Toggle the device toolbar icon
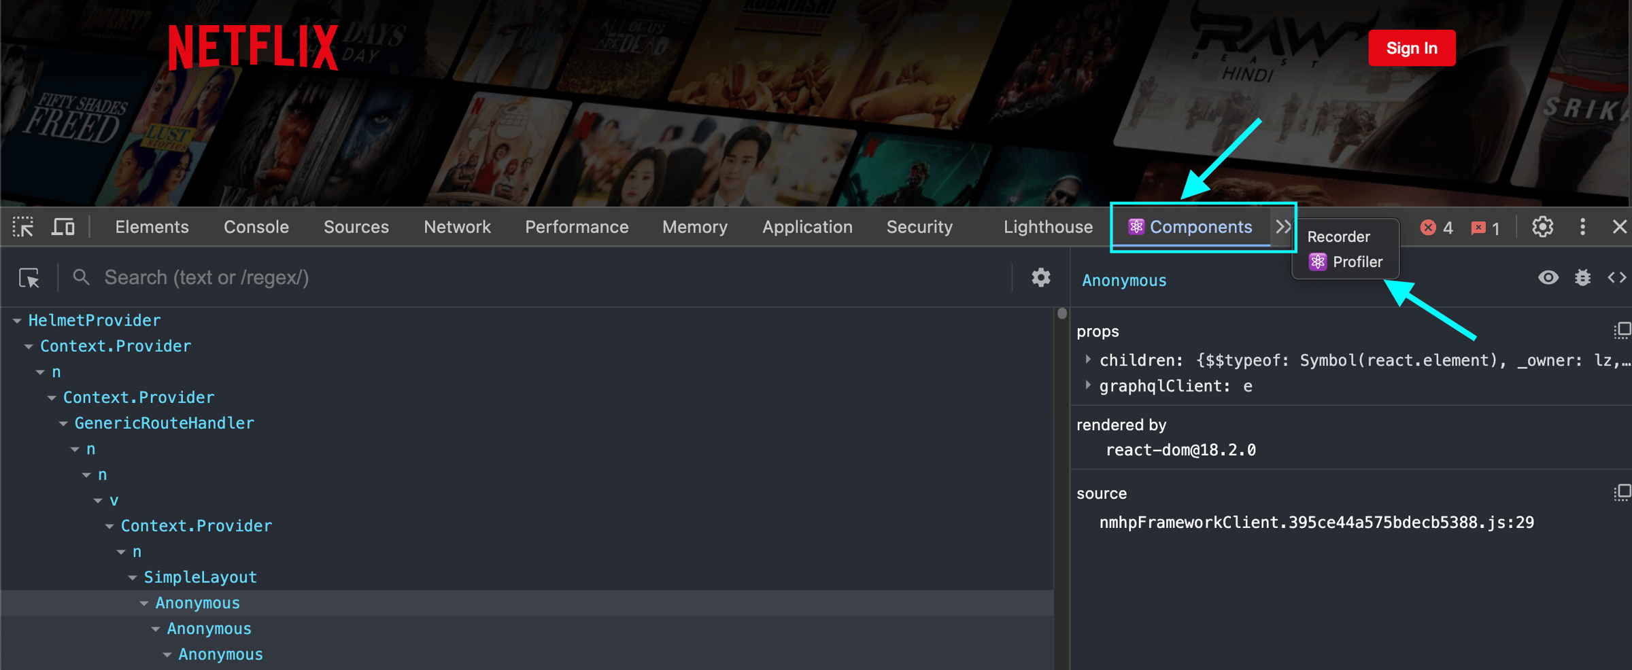The height and width of the screenshot is (670, 1632). tap(63, 227)
